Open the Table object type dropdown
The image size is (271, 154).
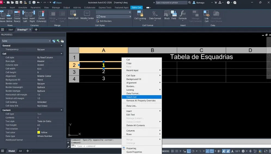pos(50,41)
